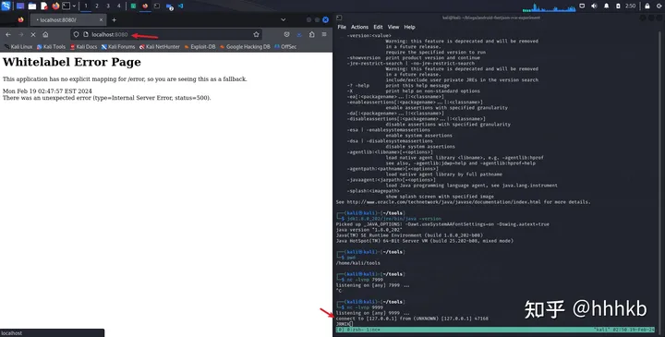The width and height of the screenshot is (665, 337).
Task: Select the Firefox taskbar window button
Action: point(145,6)
